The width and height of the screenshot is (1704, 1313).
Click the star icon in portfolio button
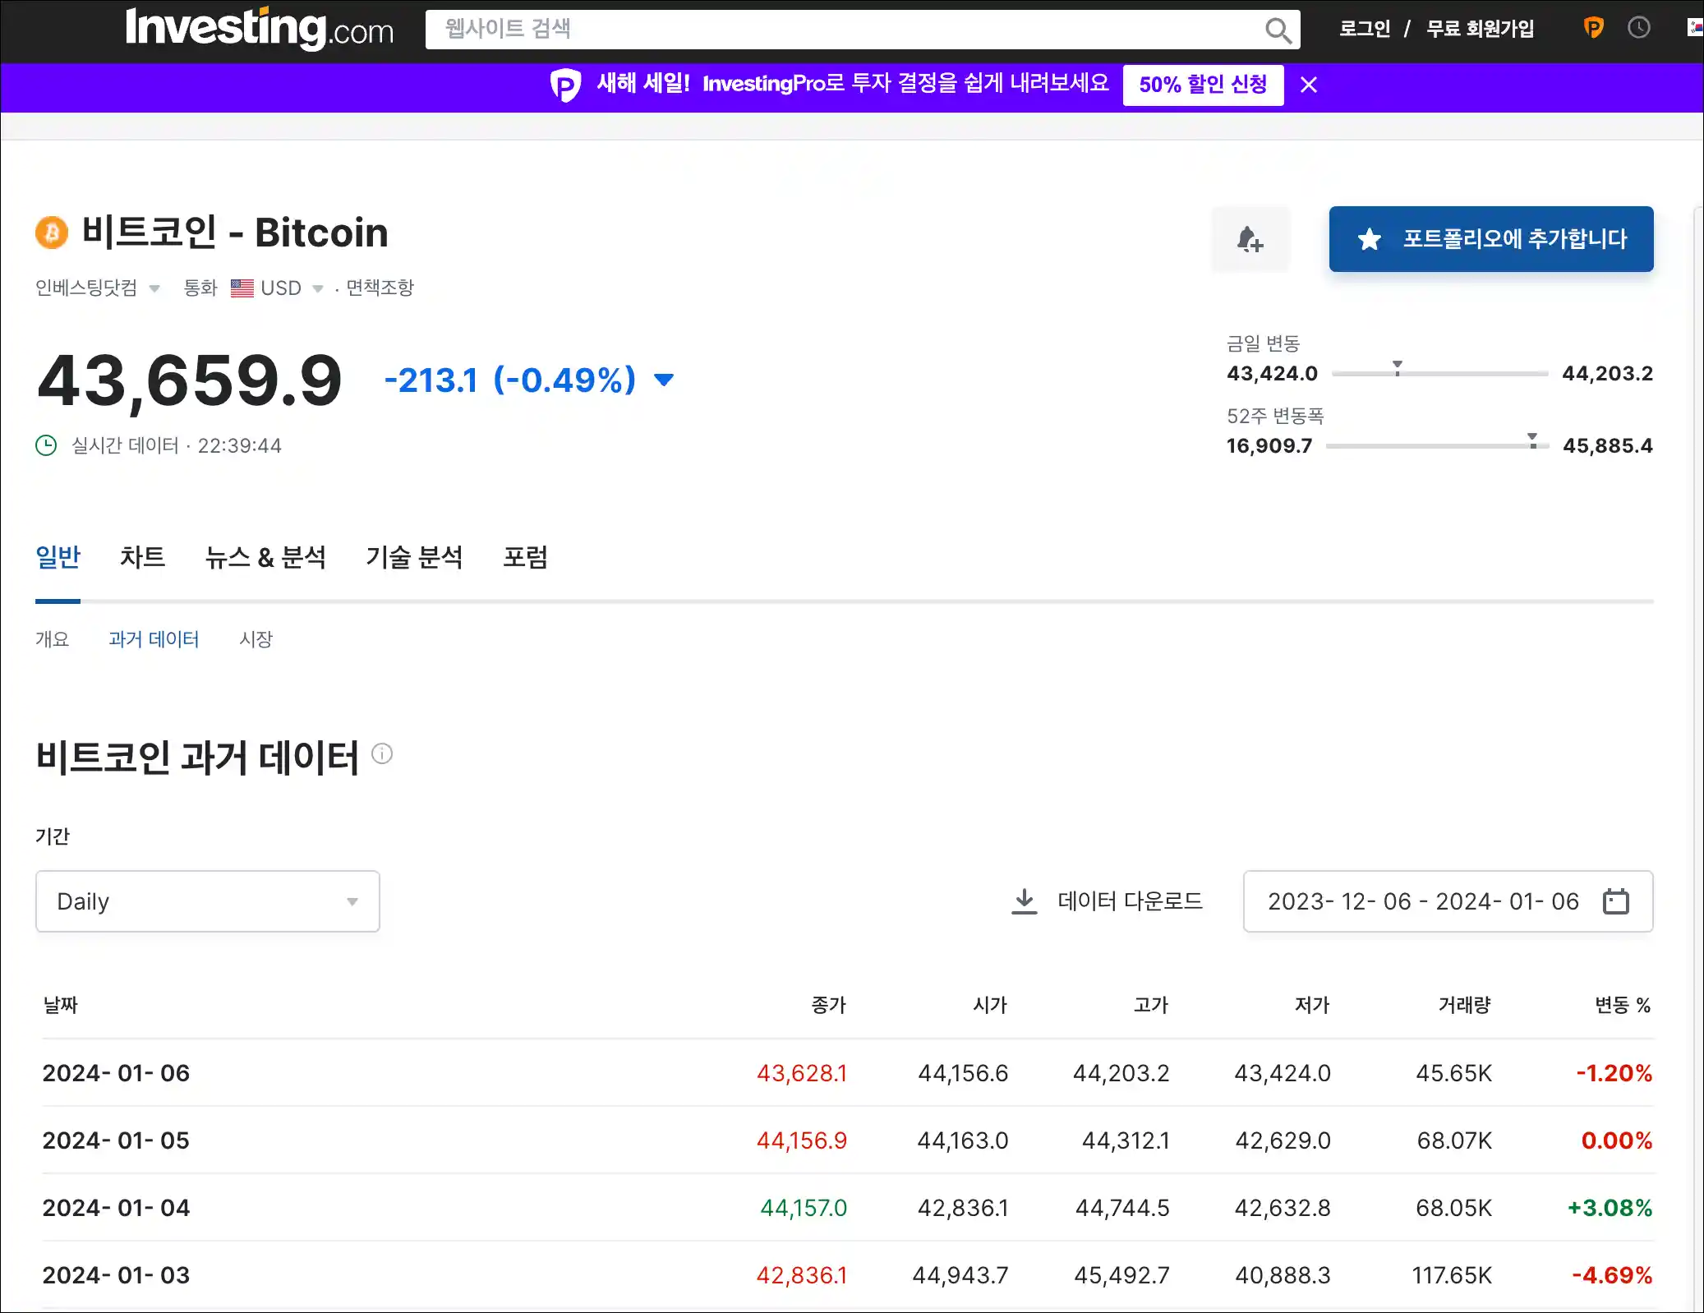[x=1369, y=239]
